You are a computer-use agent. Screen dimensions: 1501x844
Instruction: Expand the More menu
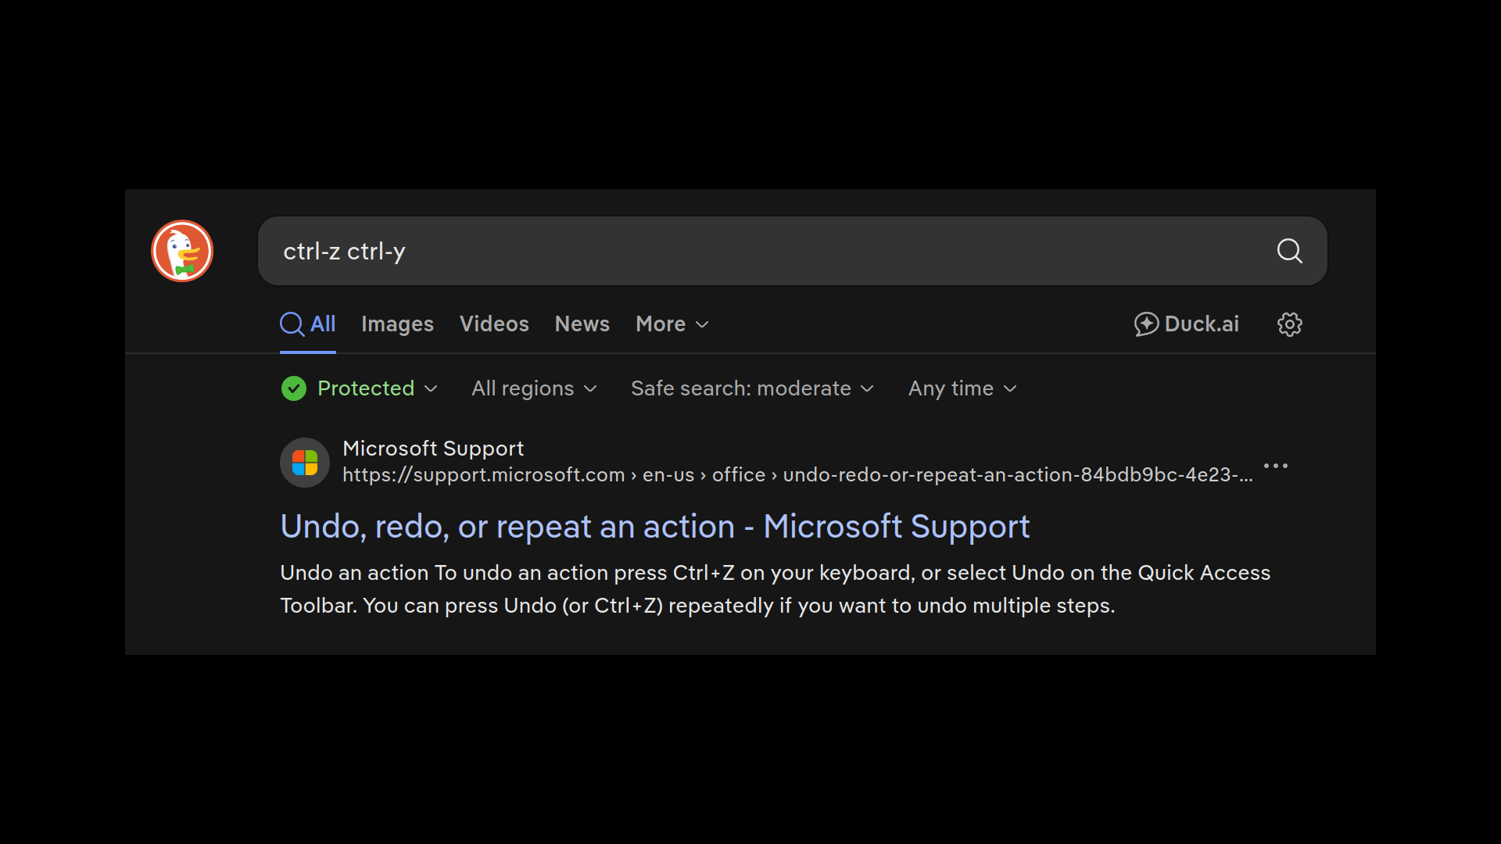point(672,324)
